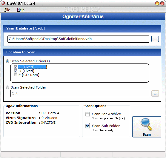Click the Ognizer Anti Virus header banner

[83, 16]
